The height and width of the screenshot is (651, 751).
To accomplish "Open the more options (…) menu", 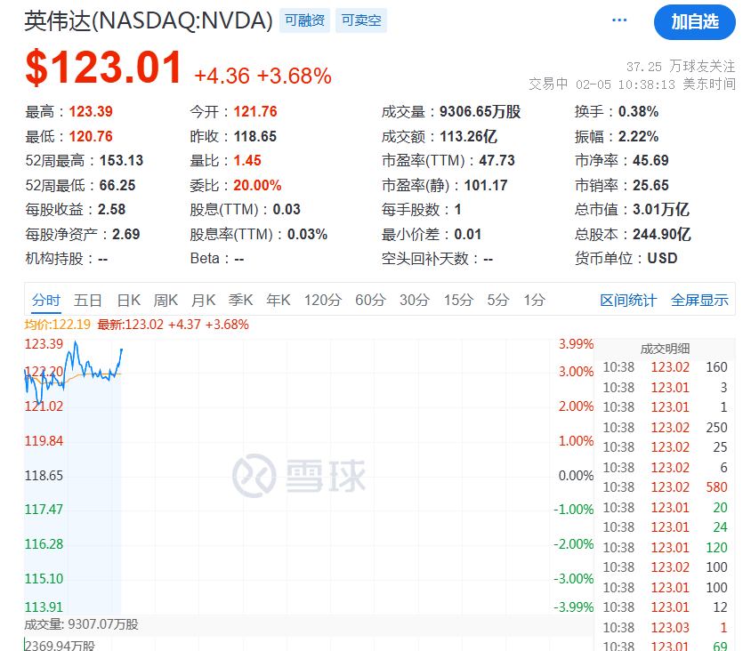I will click(x=618, y=20).
